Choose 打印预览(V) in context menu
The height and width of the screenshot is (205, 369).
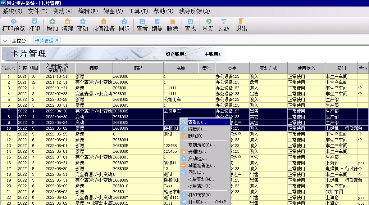point(205,195)
